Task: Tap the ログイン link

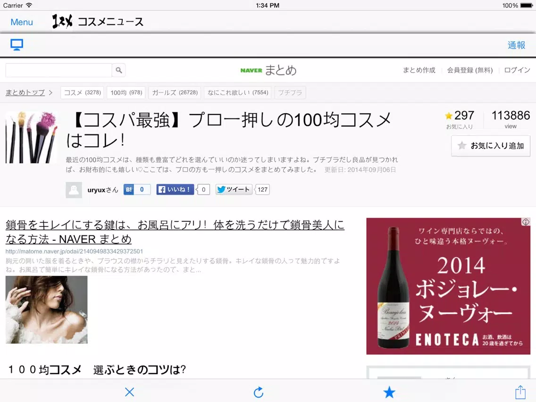Action: click(x=517, y=70)
